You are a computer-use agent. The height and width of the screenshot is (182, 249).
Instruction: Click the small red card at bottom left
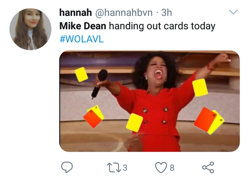92,118
